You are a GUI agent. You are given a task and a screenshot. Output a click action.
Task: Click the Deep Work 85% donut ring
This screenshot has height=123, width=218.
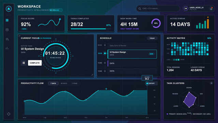pyautogui.click(x=156, y=23)
